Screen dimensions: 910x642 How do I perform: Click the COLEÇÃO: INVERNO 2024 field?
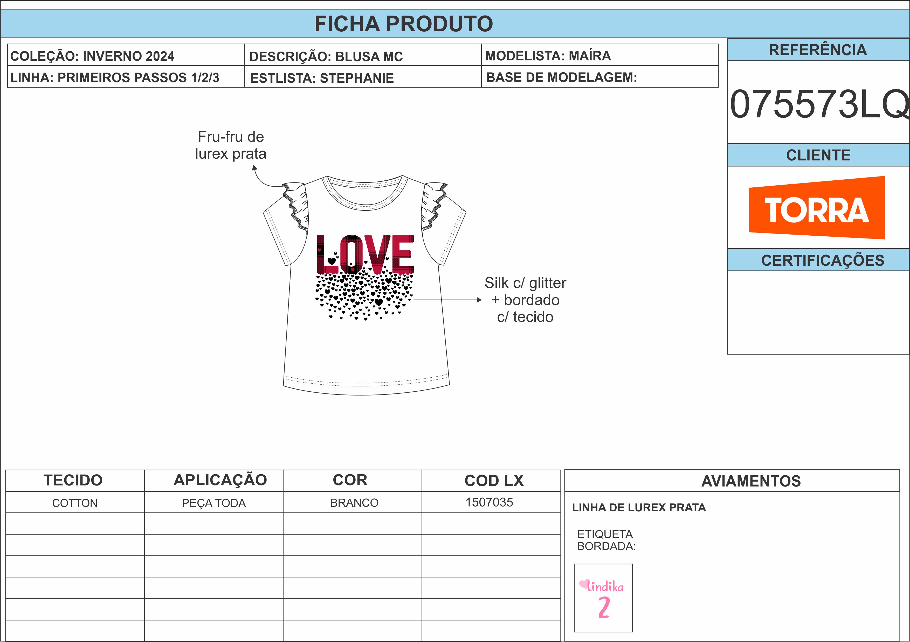126,55
